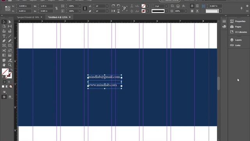
Task: Select the Pencil tool
Action: pos(10,41)
